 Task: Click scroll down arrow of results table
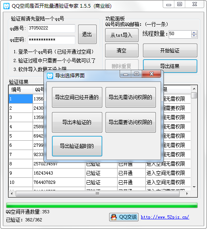click(194, 187)
